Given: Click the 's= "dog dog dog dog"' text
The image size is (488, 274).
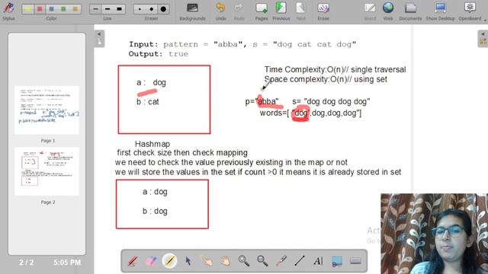Looking at the screenshot, I should (331, 101).
